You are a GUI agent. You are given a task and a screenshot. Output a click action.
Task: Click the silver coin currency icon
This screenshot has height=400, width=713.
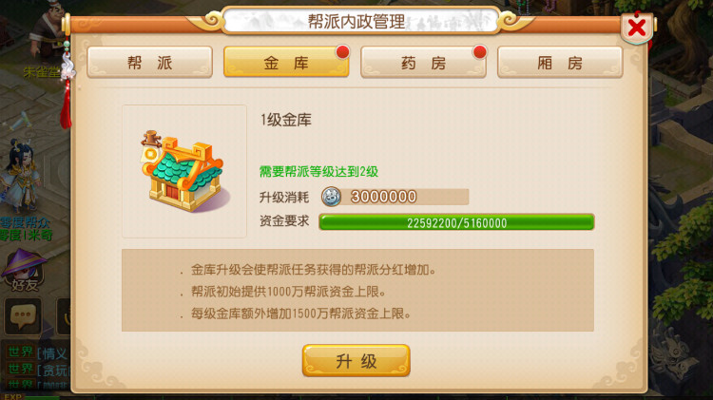[332, 197]
